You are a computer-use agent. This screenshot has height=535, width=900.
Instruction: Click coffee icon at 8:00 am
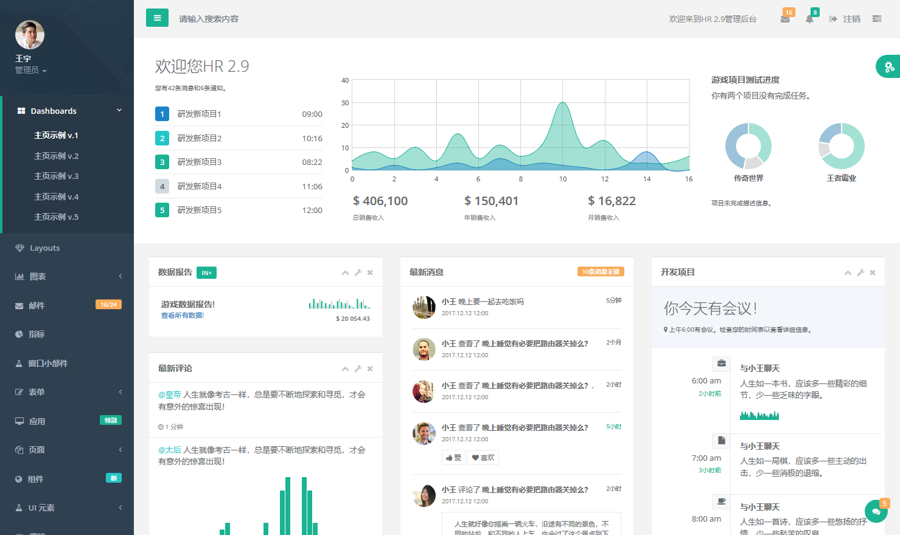(721, 502)
